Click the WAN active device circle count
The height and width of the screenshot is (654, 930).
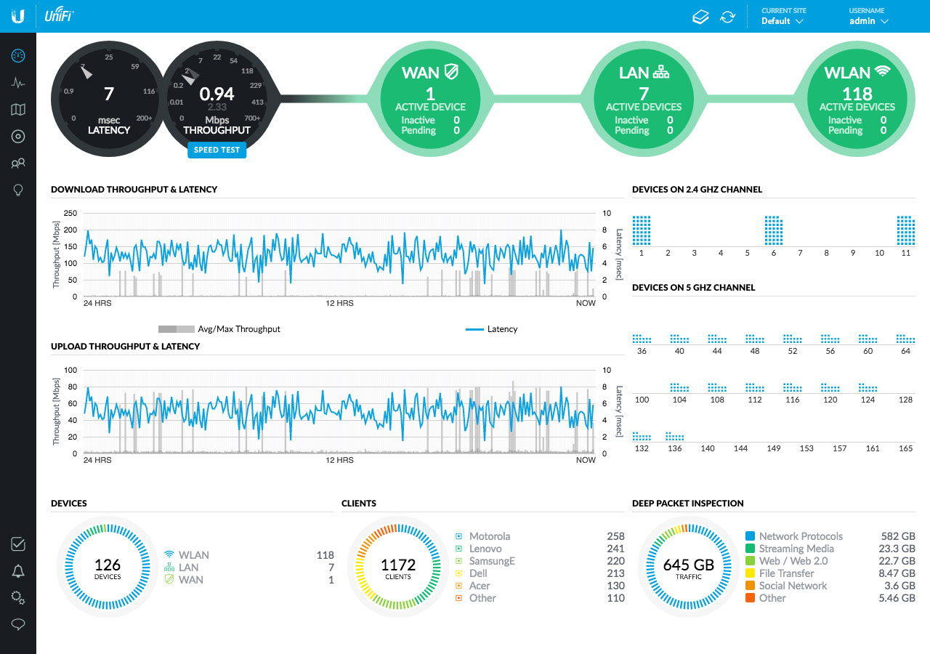pyautogui.click(x=430, y=94)
